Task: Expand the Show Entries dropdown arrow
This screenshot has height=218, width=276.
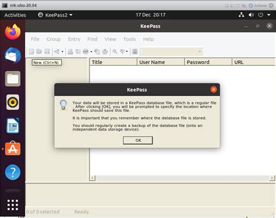Action: tap(127, 52)
